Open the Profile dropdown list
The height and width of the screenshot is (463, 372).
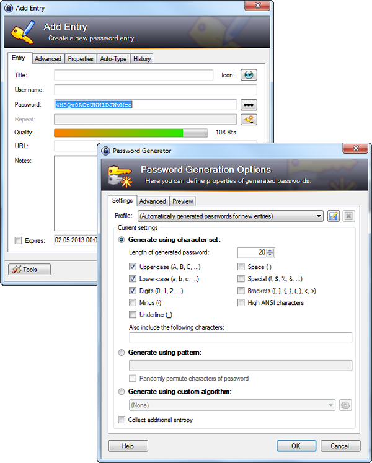click(x=231, y=216)
